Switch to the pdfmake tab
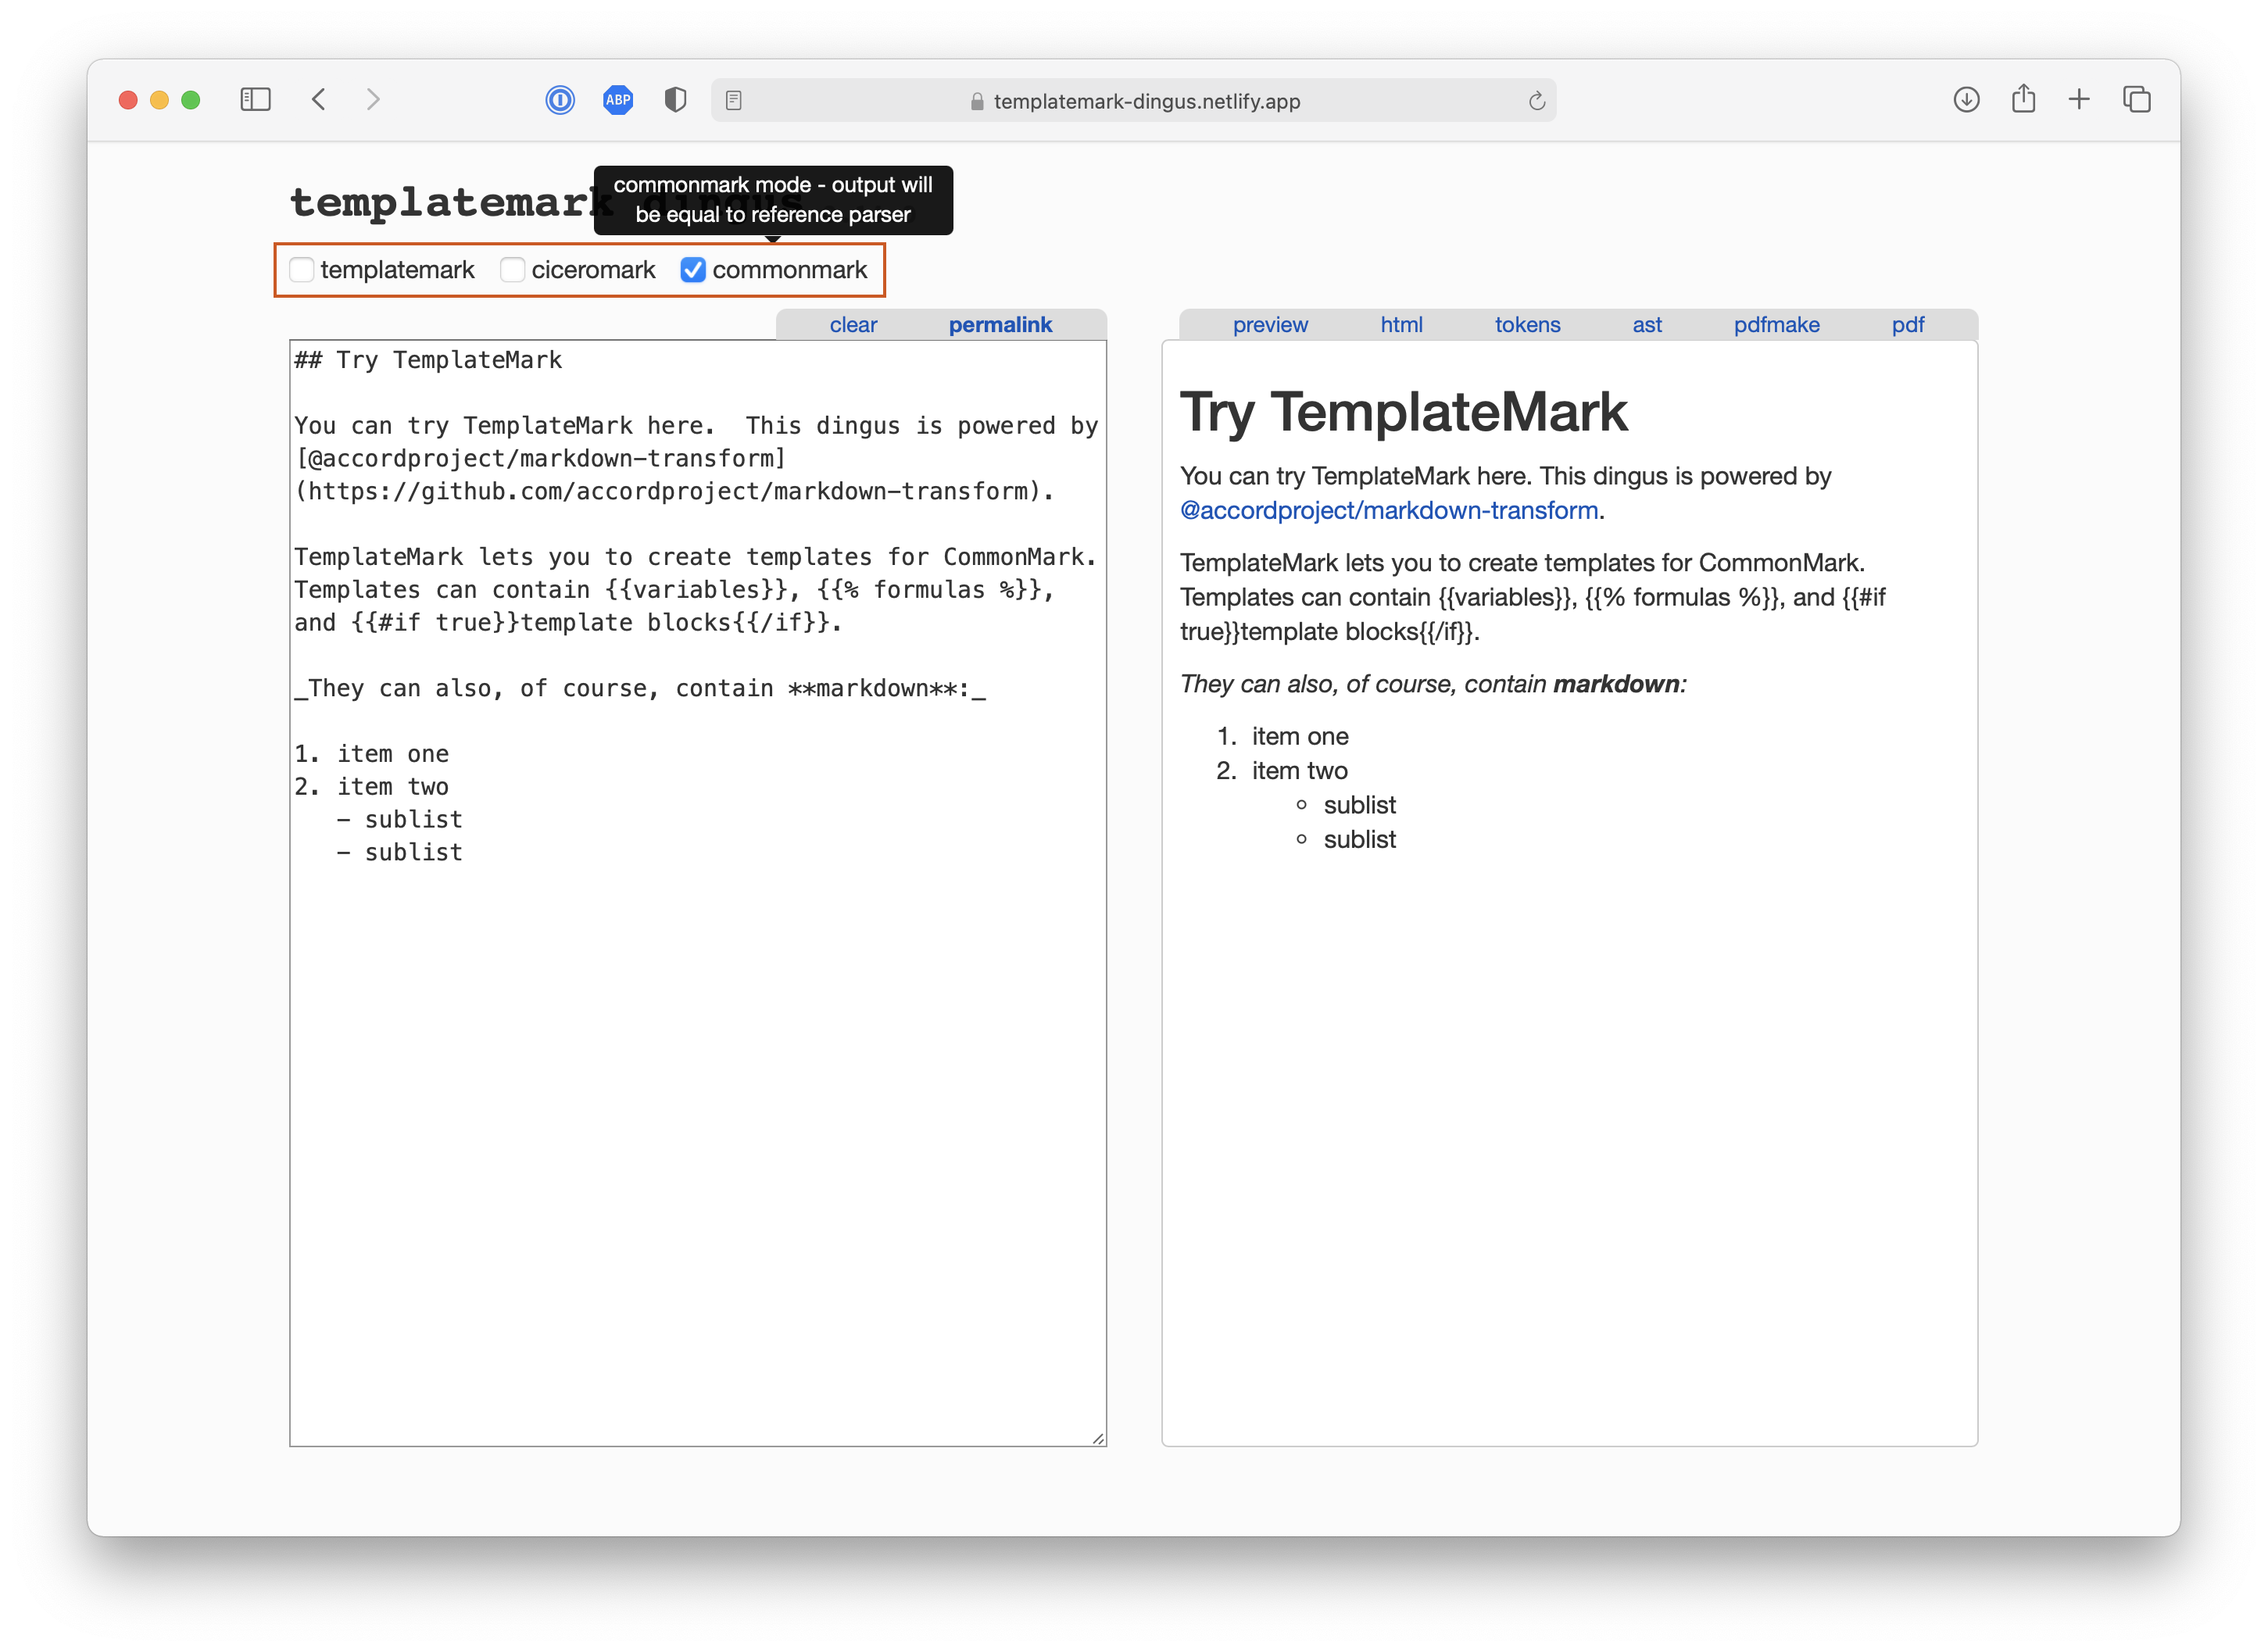The height and width of the screenshot is (1652, 2268). (x=1777, y=325)
